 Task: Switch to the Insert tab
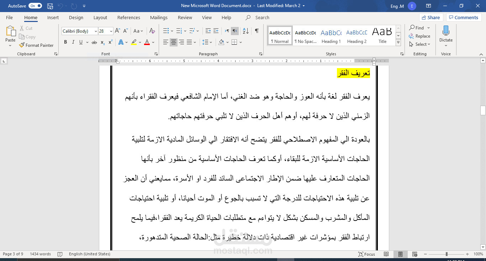[53, 17]
